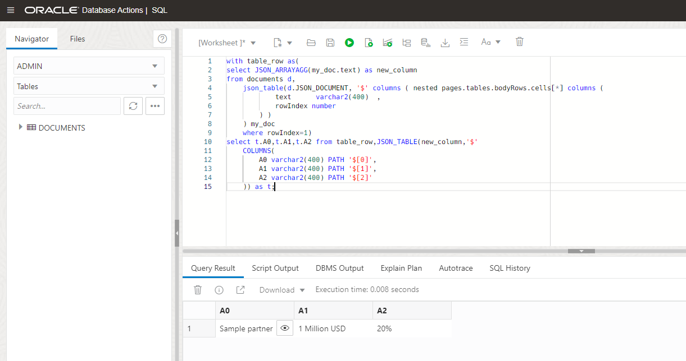Image resolution: width=686 pixels, height=361 pixels.
Task: Save the current worksheet
Action: pyautogui.click(x=330, y=42)
